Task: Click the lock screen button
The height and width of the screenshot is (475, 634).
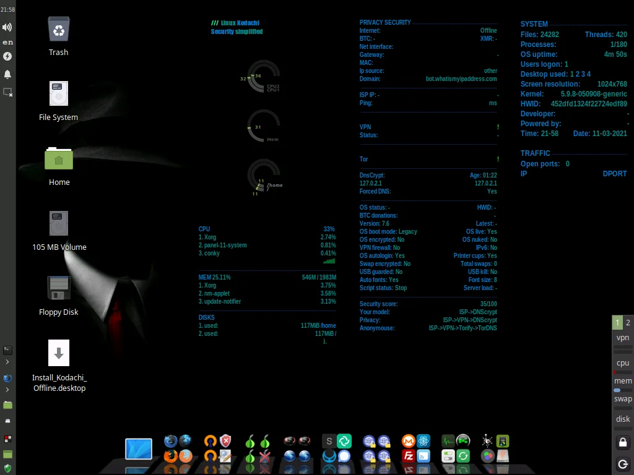Action: pyautogui.click(x=623, y=442)
